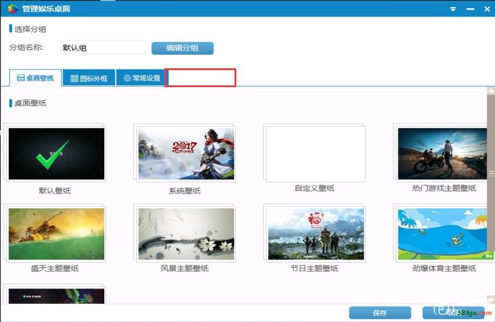Select the 系统壁纸 thumbnail
The height and width of the screenshot is (322, 495).
tap(186, 154)
